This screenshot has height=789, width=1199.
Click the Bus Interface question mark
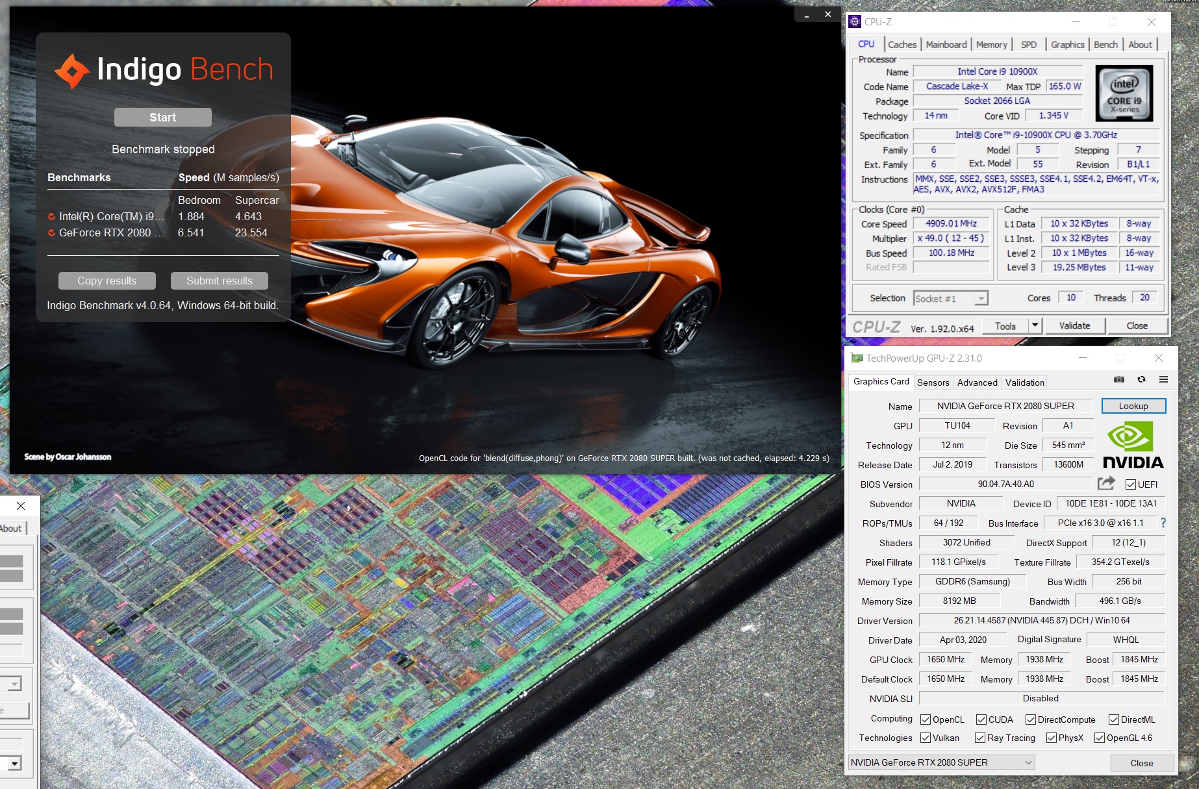(1163, 523)
